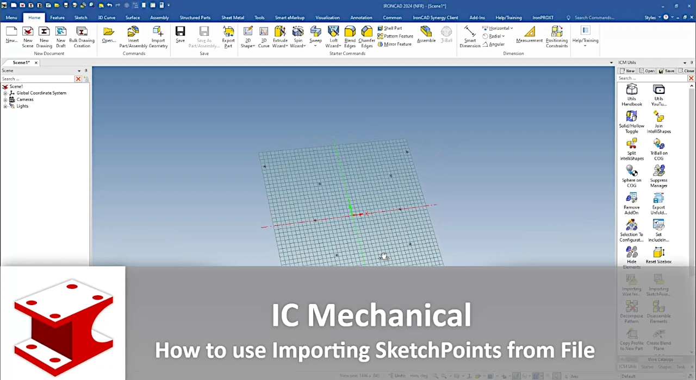
Task: Open the Utils Handbook
Action: (x=631, y=96)
